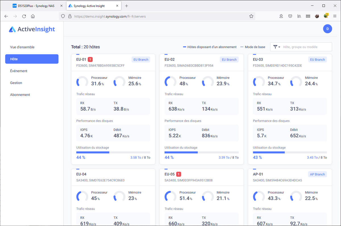Open host EU-04 title
Viewport: 341px width, 226px height.
click(81, 174)
